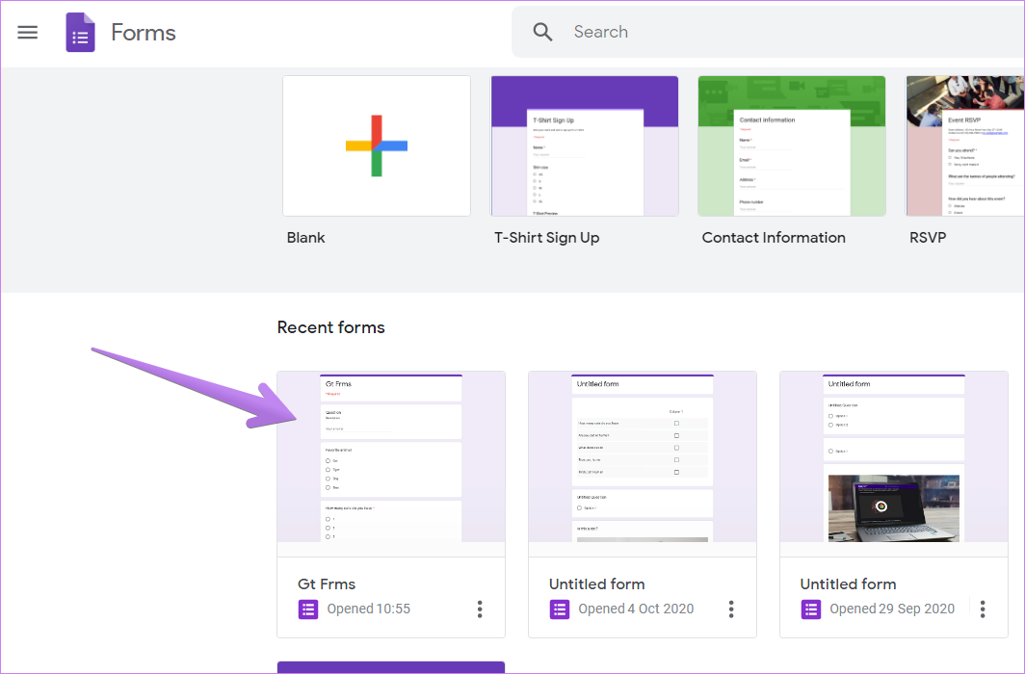Click the Forms icon beside the Oct 2020 form
Image resolution: width=1025 pixels, height=674 pixels.
click(559, 609)
